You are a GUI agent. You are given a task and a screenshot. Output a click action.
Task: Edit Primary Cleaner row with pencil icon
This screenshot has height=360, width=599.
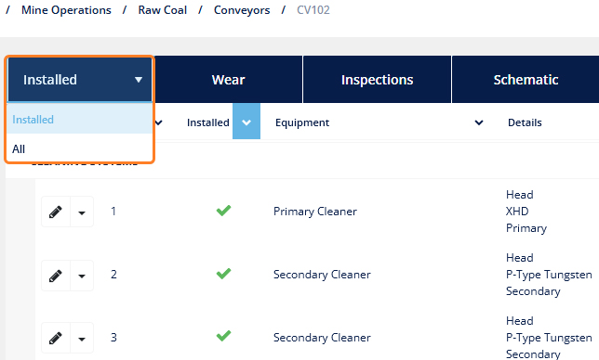pos(56,212)
